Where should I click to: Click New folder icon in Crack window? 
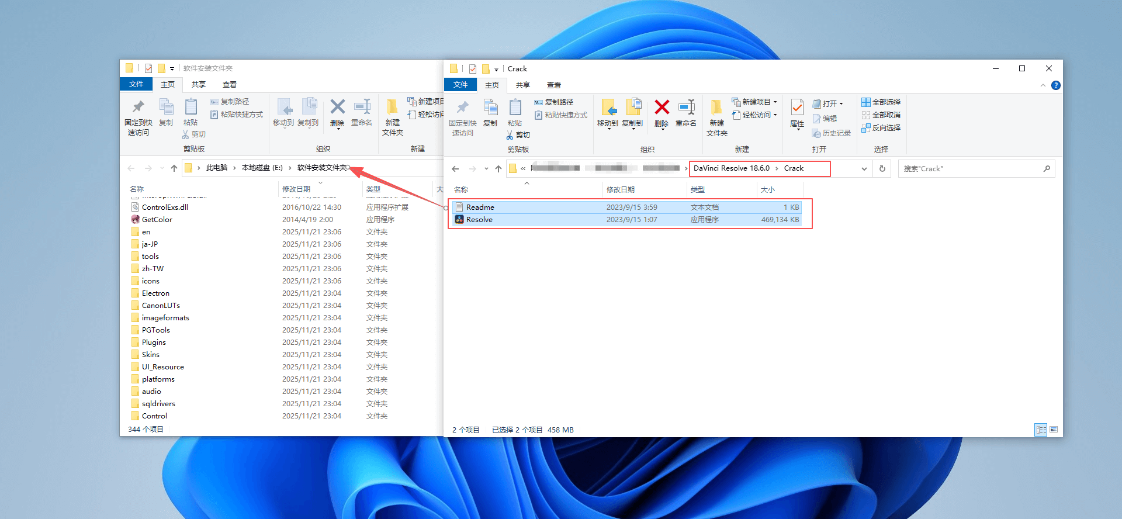[716, 116]
